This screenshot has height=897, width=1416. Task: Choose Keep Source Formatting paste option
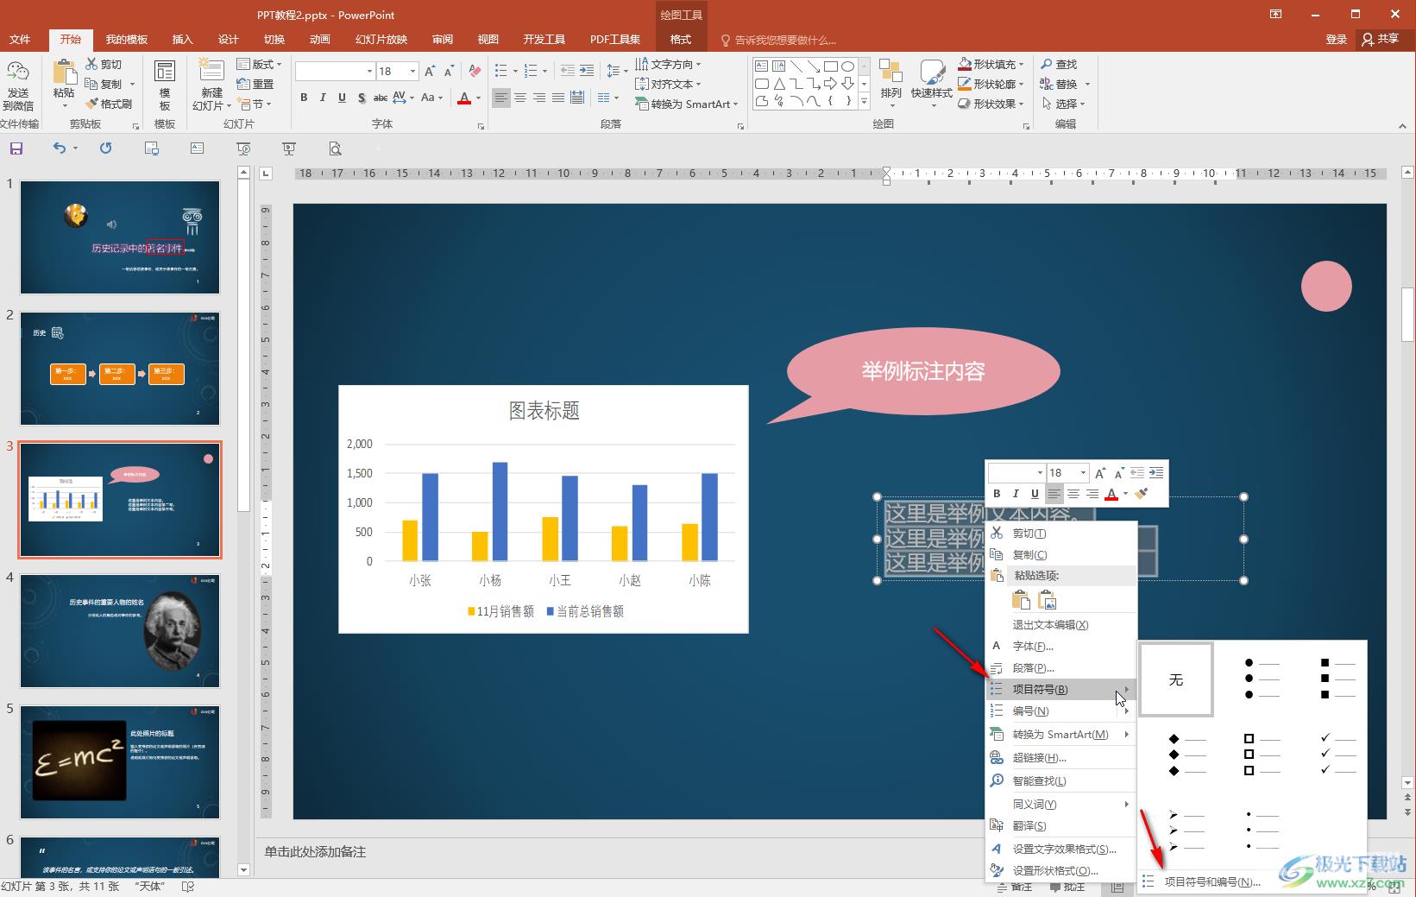coord(1021,600)
